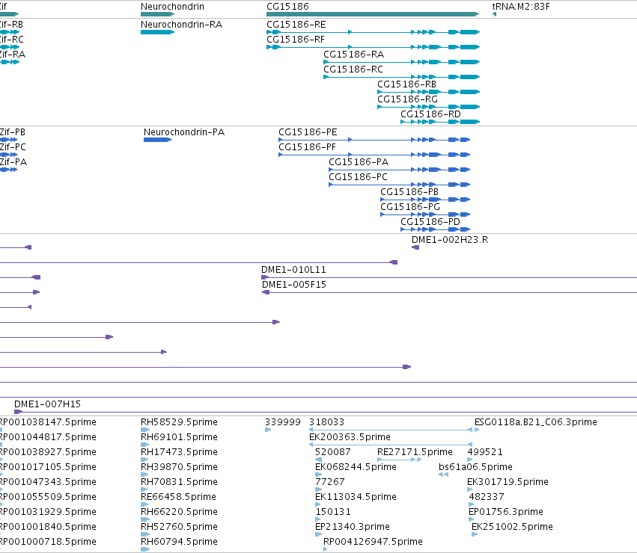Screen dimensions: 637x553
Task: Click the EP21340.3prime EST label
Action: [353, 527]
